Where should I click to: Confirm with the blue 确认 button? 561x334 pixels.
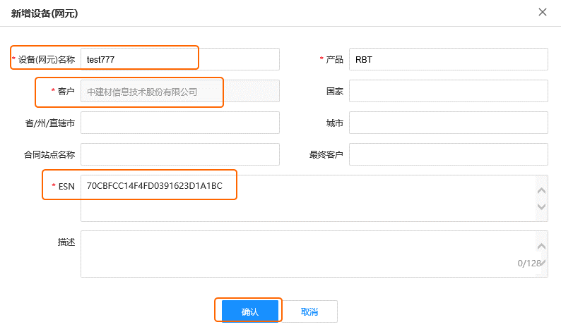[x=249, y=311]
